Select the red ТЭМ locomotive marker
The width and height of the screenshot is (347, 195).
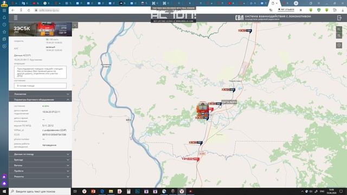click(191, 159)
